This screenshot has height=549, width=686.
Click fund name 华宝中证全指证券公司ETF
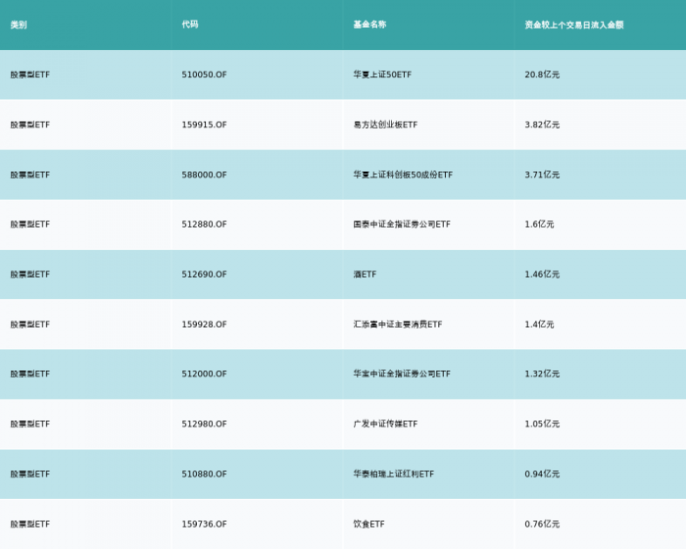[x=402, y=374]
